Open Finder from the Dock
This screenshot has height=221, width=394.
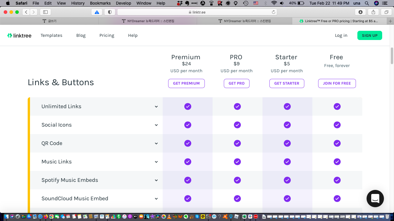coord(6,216)
